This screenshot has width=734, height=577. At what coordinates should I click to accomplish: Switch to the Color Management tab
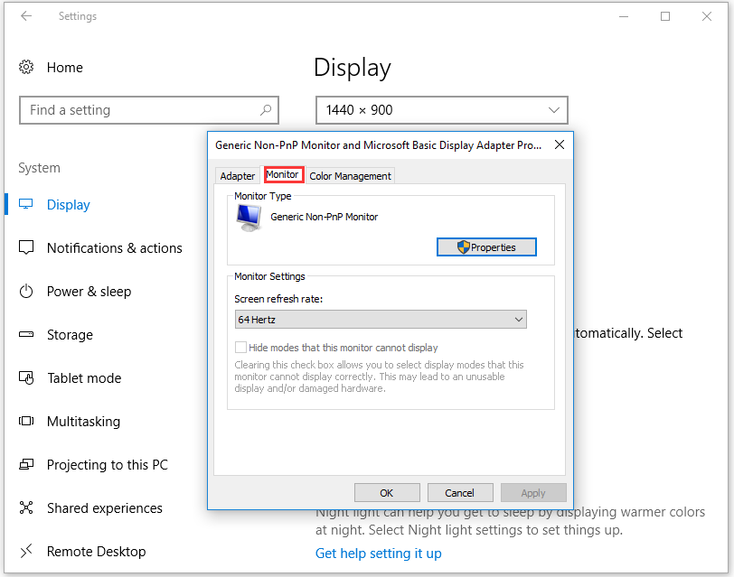click(350, 176)
